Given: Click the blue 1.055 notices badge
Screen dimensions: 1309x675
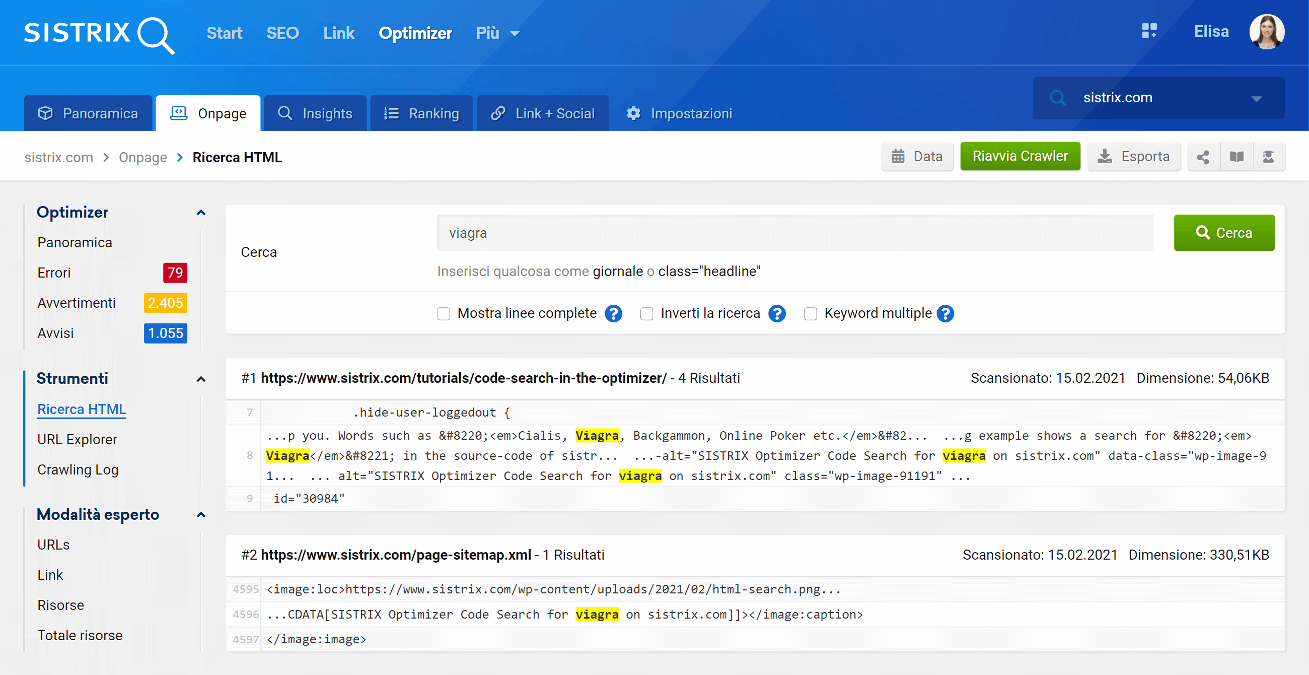Looking at the screenshot, I should tap(165, 333).
